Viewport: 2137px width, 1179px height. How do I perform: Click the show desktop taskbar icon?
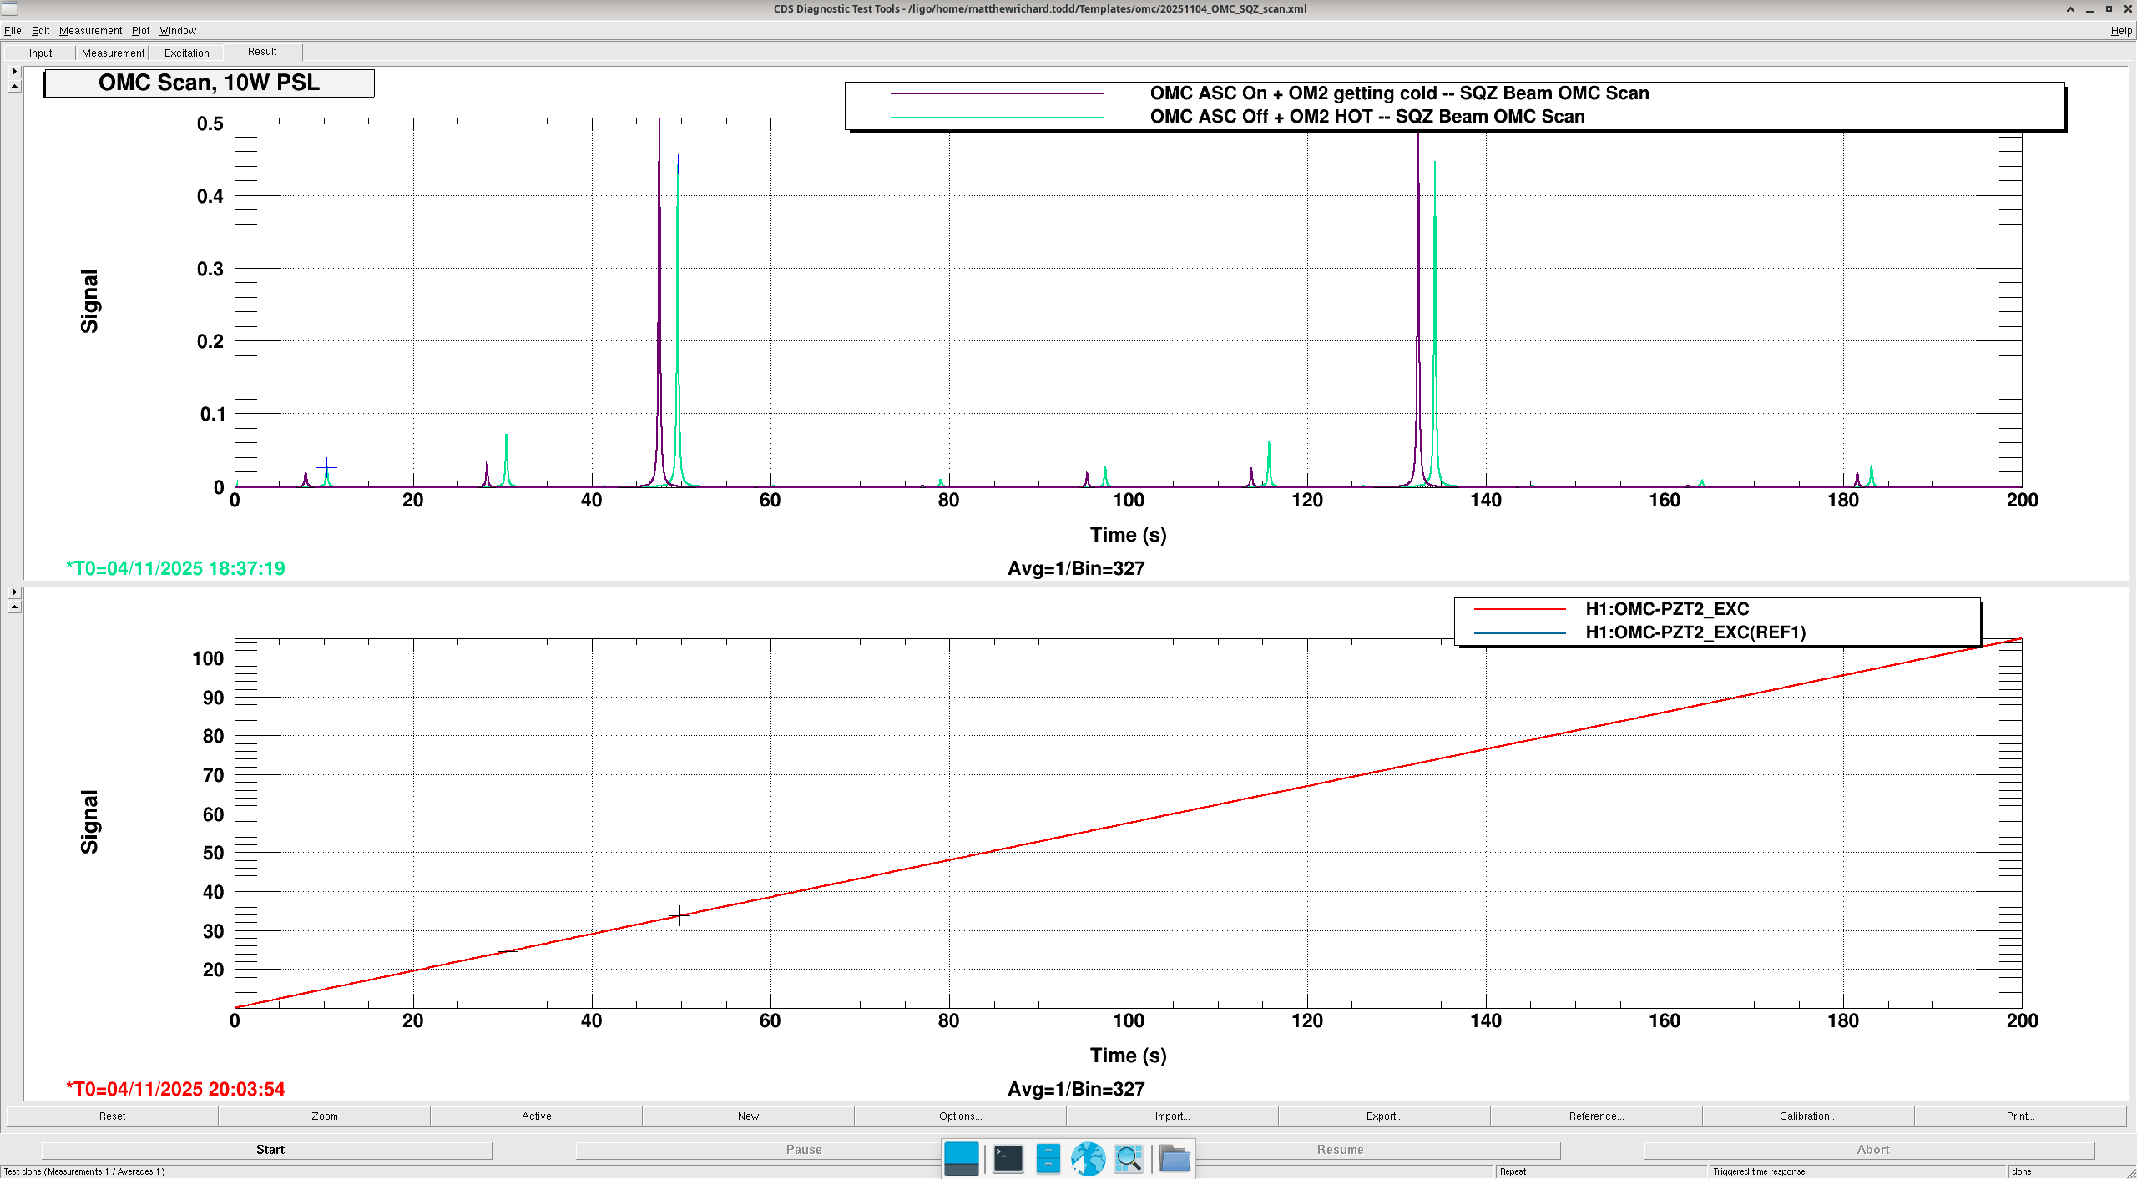click(961, 1158)
